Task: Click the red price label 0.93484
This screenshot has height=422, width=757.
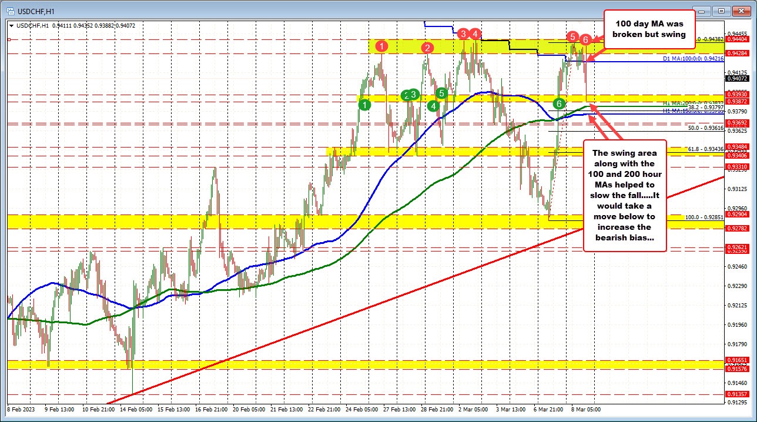Action: click(x=736, y=146)
